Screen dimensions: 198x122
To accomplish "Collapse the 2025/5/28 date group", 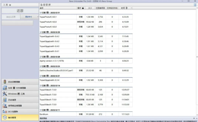I will click(x=41, y=56).
